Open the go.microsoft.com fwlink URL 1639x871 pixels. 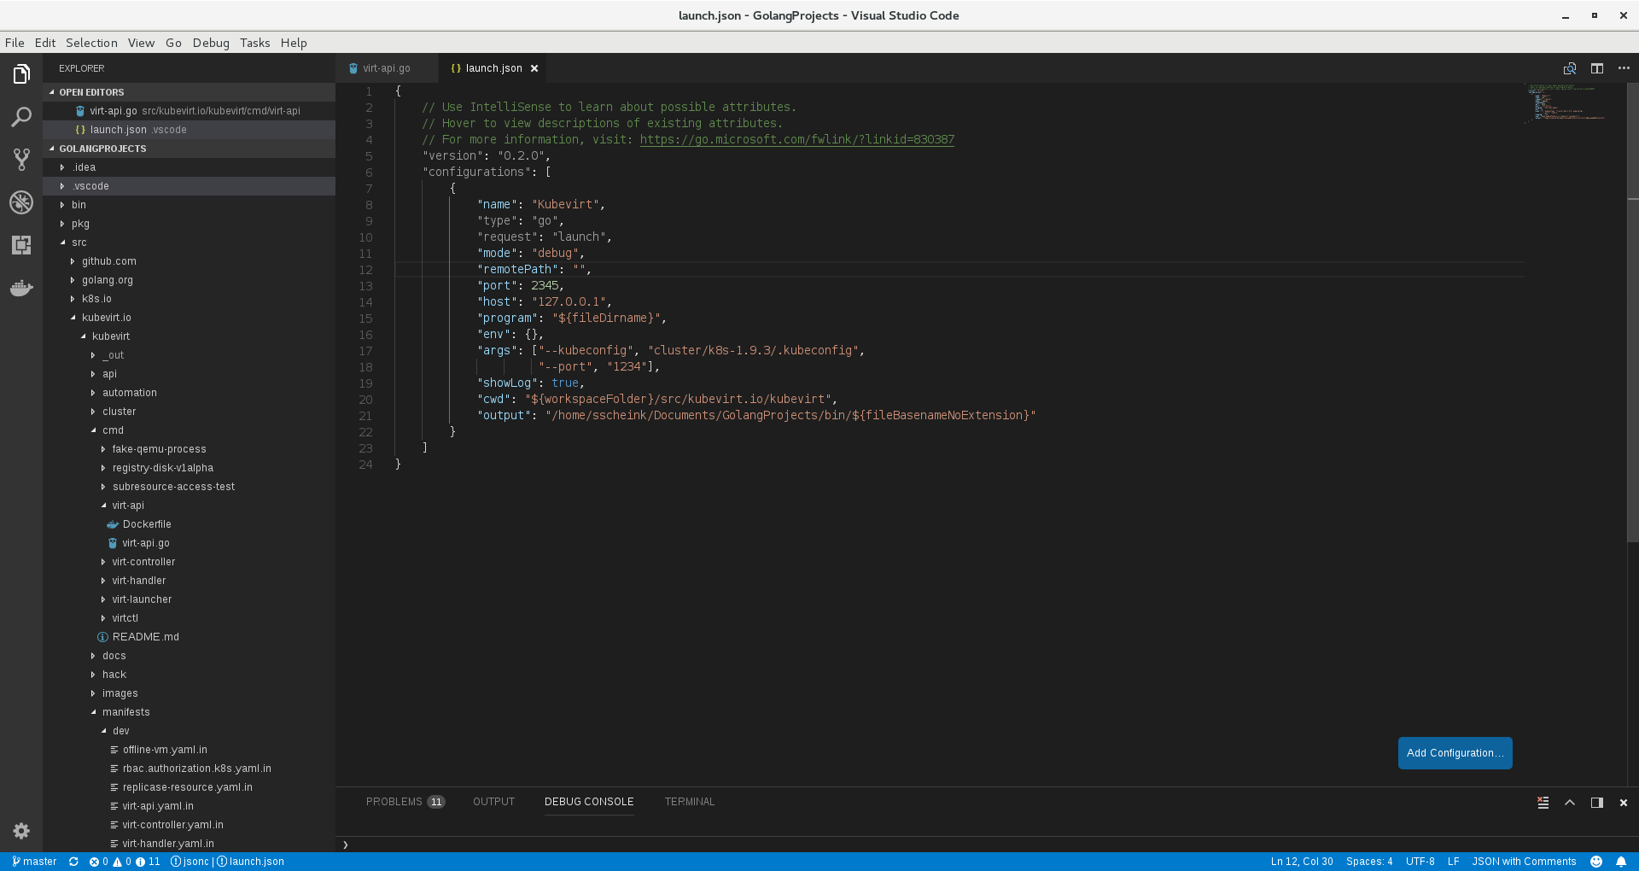pyautogui.click(x=796, y=140)
